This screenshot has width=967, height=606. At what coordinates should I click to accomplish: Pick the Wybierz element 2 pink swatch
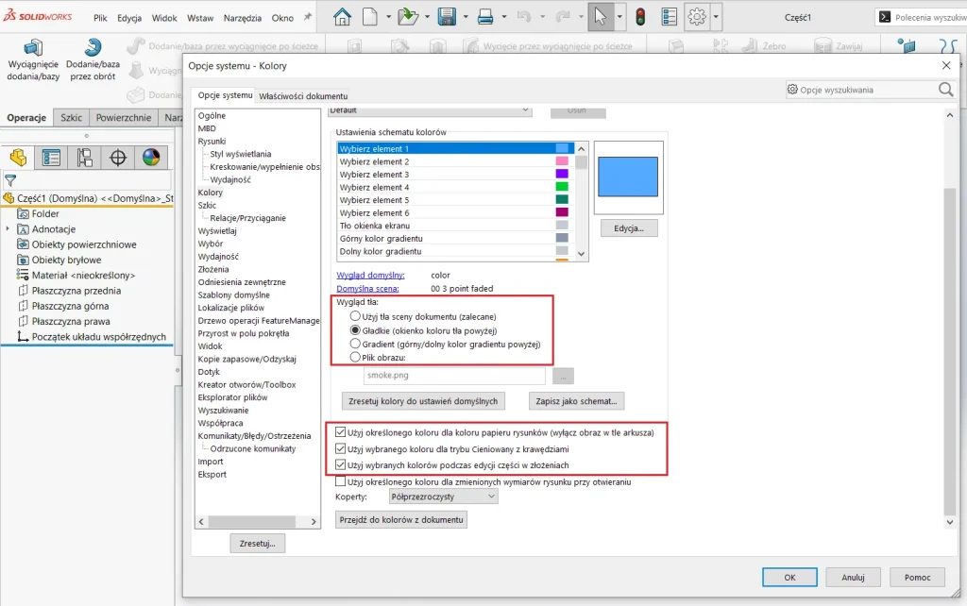click(x=562, y=160)
